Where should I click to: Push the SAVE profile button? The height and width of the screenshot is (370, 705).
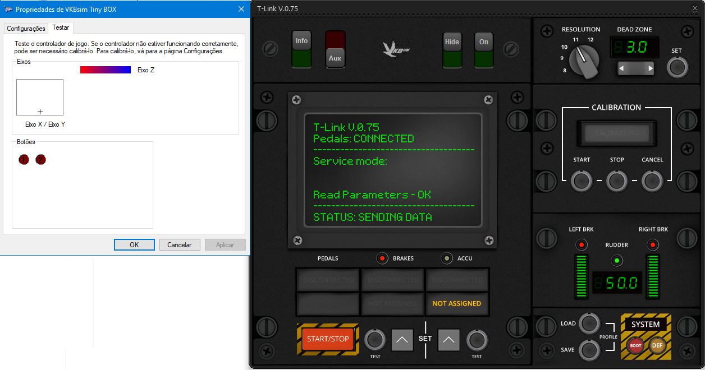[589, 349]
